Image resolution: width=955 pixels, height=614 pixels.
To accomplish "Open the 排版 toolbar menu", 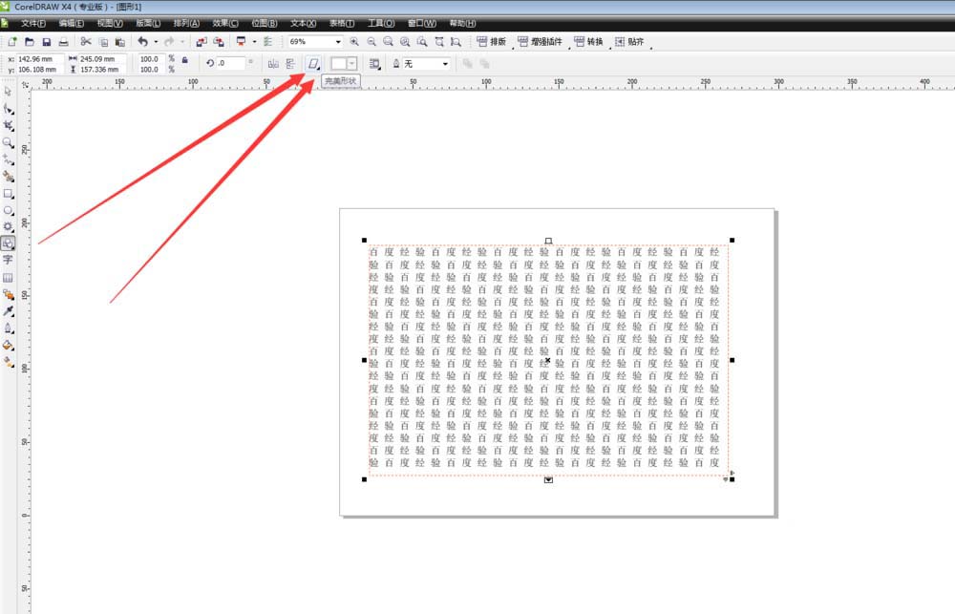I will click(x=492, y=41).
